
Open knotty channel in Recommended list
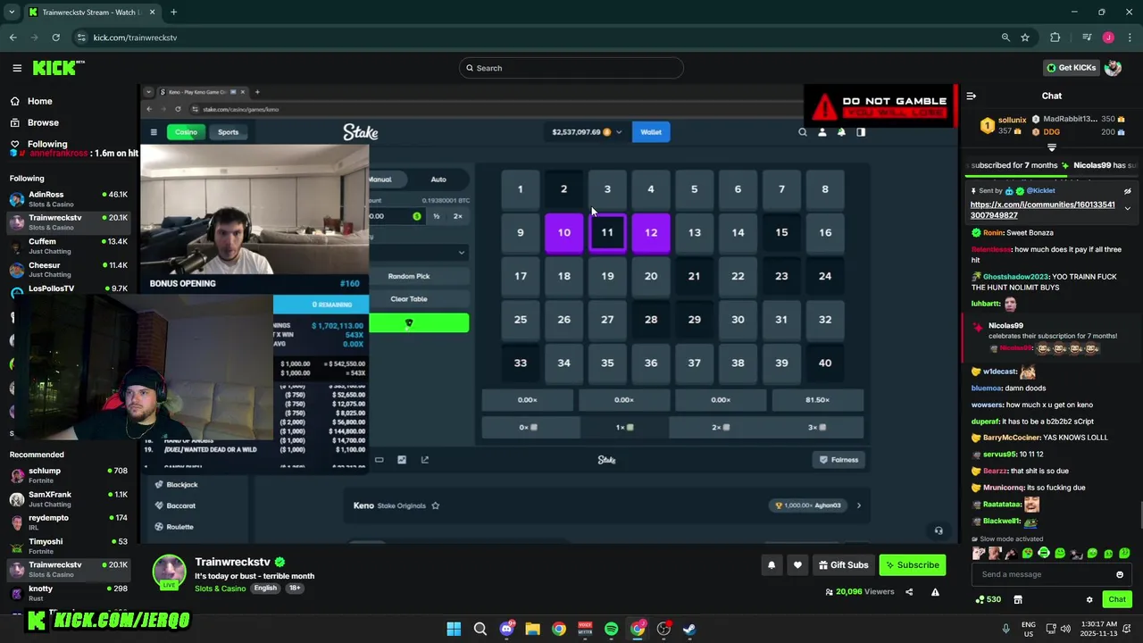tap(70, 593)
